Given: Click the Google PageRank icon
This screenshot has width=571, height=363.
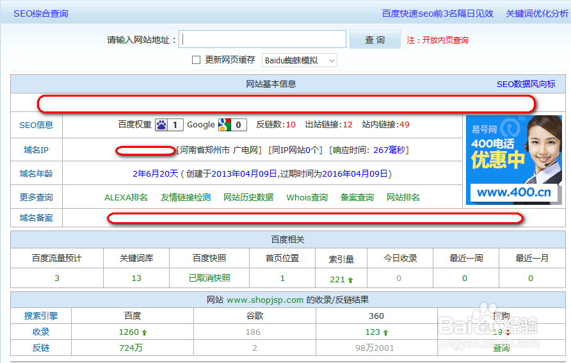Looking at the screenshot, I should (x=224, y=125).
